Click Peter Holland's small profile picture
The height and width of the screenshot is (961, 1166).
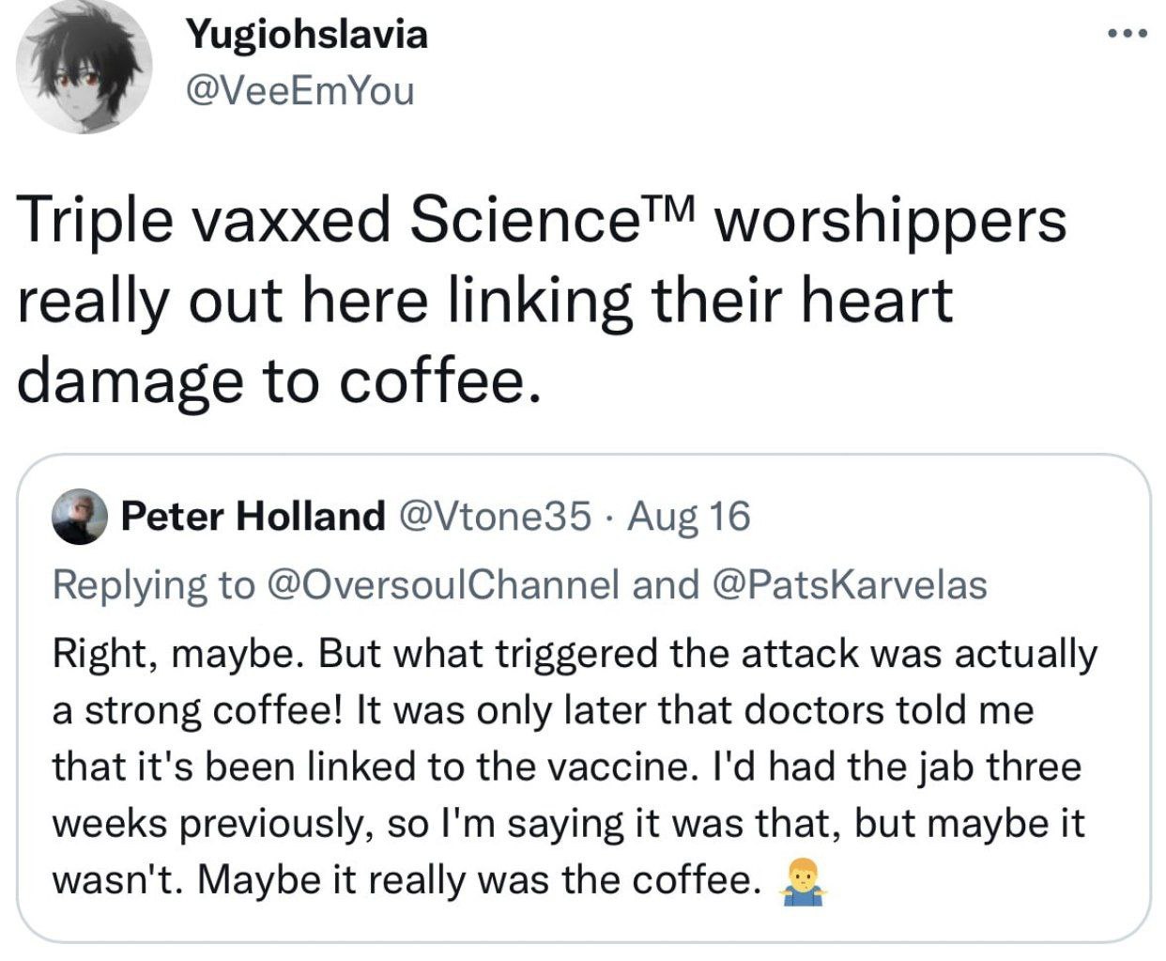(80, 517)
